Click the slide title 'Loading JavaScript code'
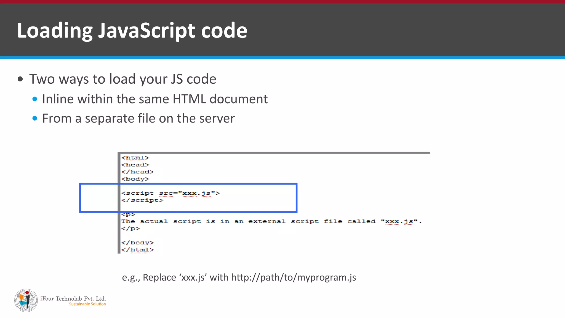The height and width of the screenshot is (318, 565). pyautogui.click(x=132, y=30)
